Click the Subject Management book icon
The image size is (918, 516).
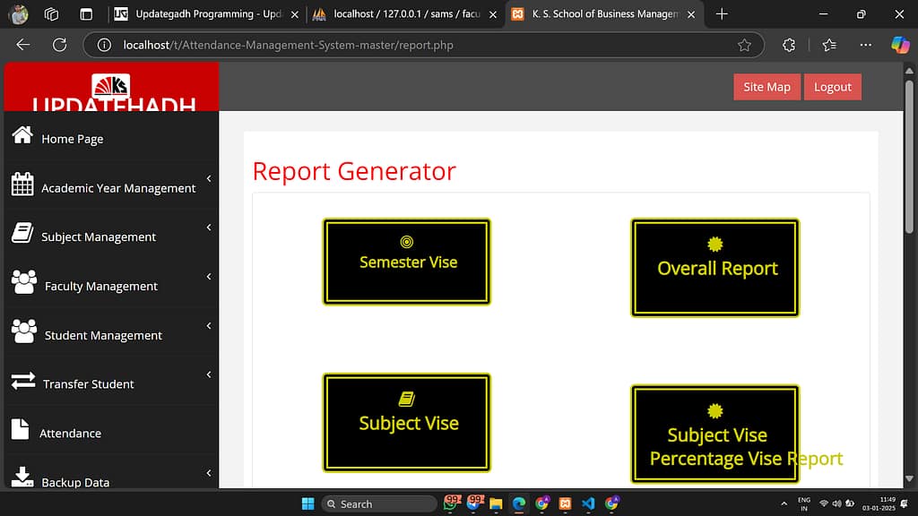[x=24, y=229]
